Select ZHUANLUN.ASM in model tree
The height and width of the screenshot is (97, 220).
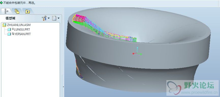(19, 25)
